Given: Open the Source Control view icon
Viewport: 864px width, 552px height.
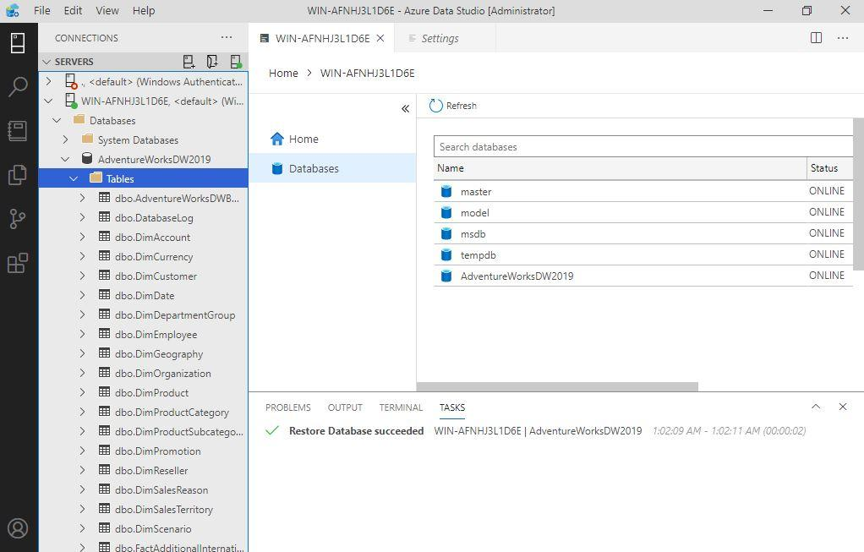Looking at the screenshot, I should 18,219.
